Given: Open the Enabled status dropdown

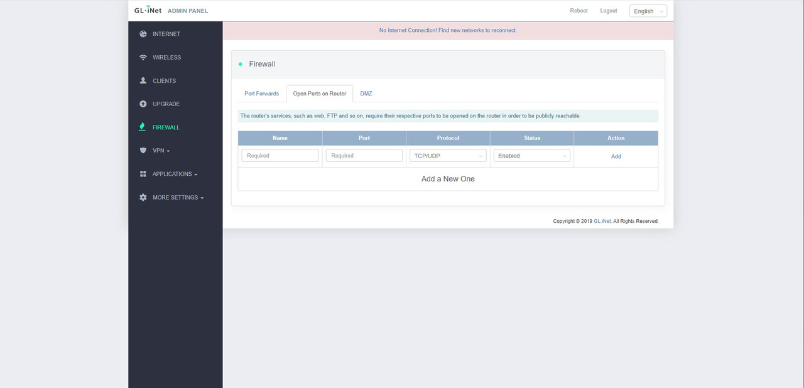Looking at the screenshot, I should coord(532,156).
